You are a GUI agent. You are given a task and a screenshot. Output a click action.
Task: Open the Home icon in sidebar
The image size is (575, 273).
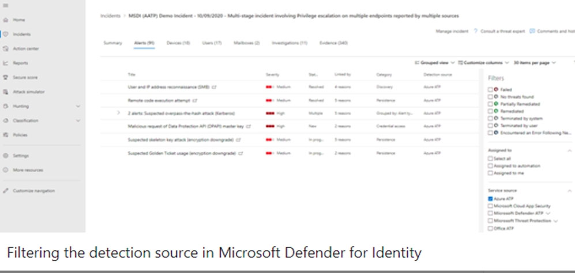pos(6,20)
